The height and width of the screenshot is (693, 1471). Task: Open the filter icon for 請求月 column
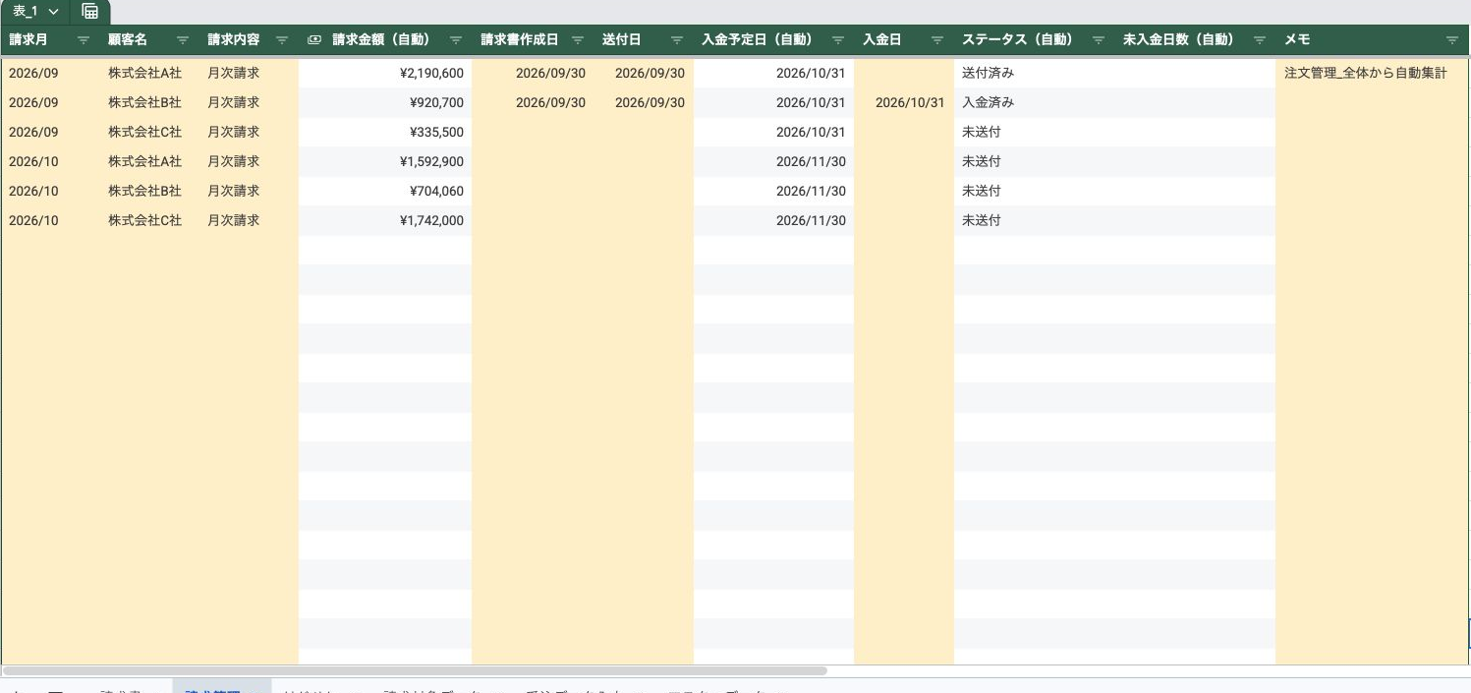pos(83,40)
